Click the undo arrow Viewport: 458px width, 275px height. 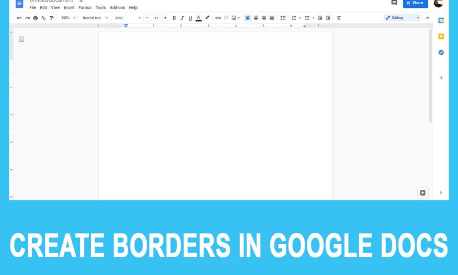tap(19, 18)
